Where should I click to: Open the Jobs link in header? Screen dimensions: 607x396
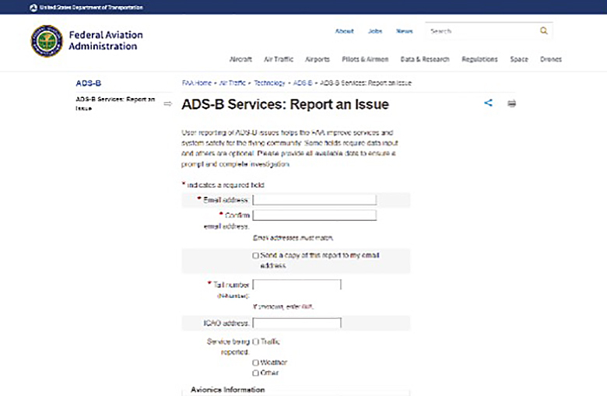tap(375, 31)
